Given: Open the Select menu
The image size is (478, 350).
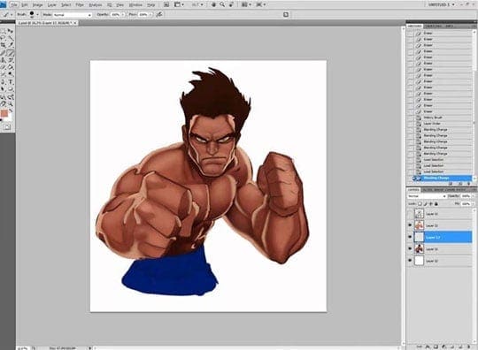Looking at the screenshot, I should pyautogui.click(x=66, y=4).
